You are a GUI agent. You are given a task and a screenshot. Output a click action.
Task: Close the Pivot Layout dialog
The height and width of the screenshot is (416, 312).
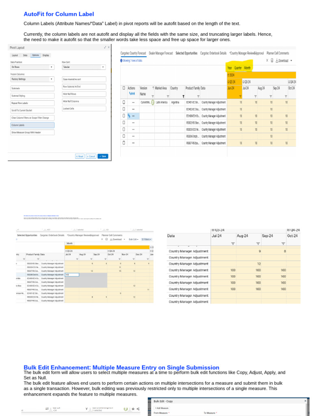[108, 48]
